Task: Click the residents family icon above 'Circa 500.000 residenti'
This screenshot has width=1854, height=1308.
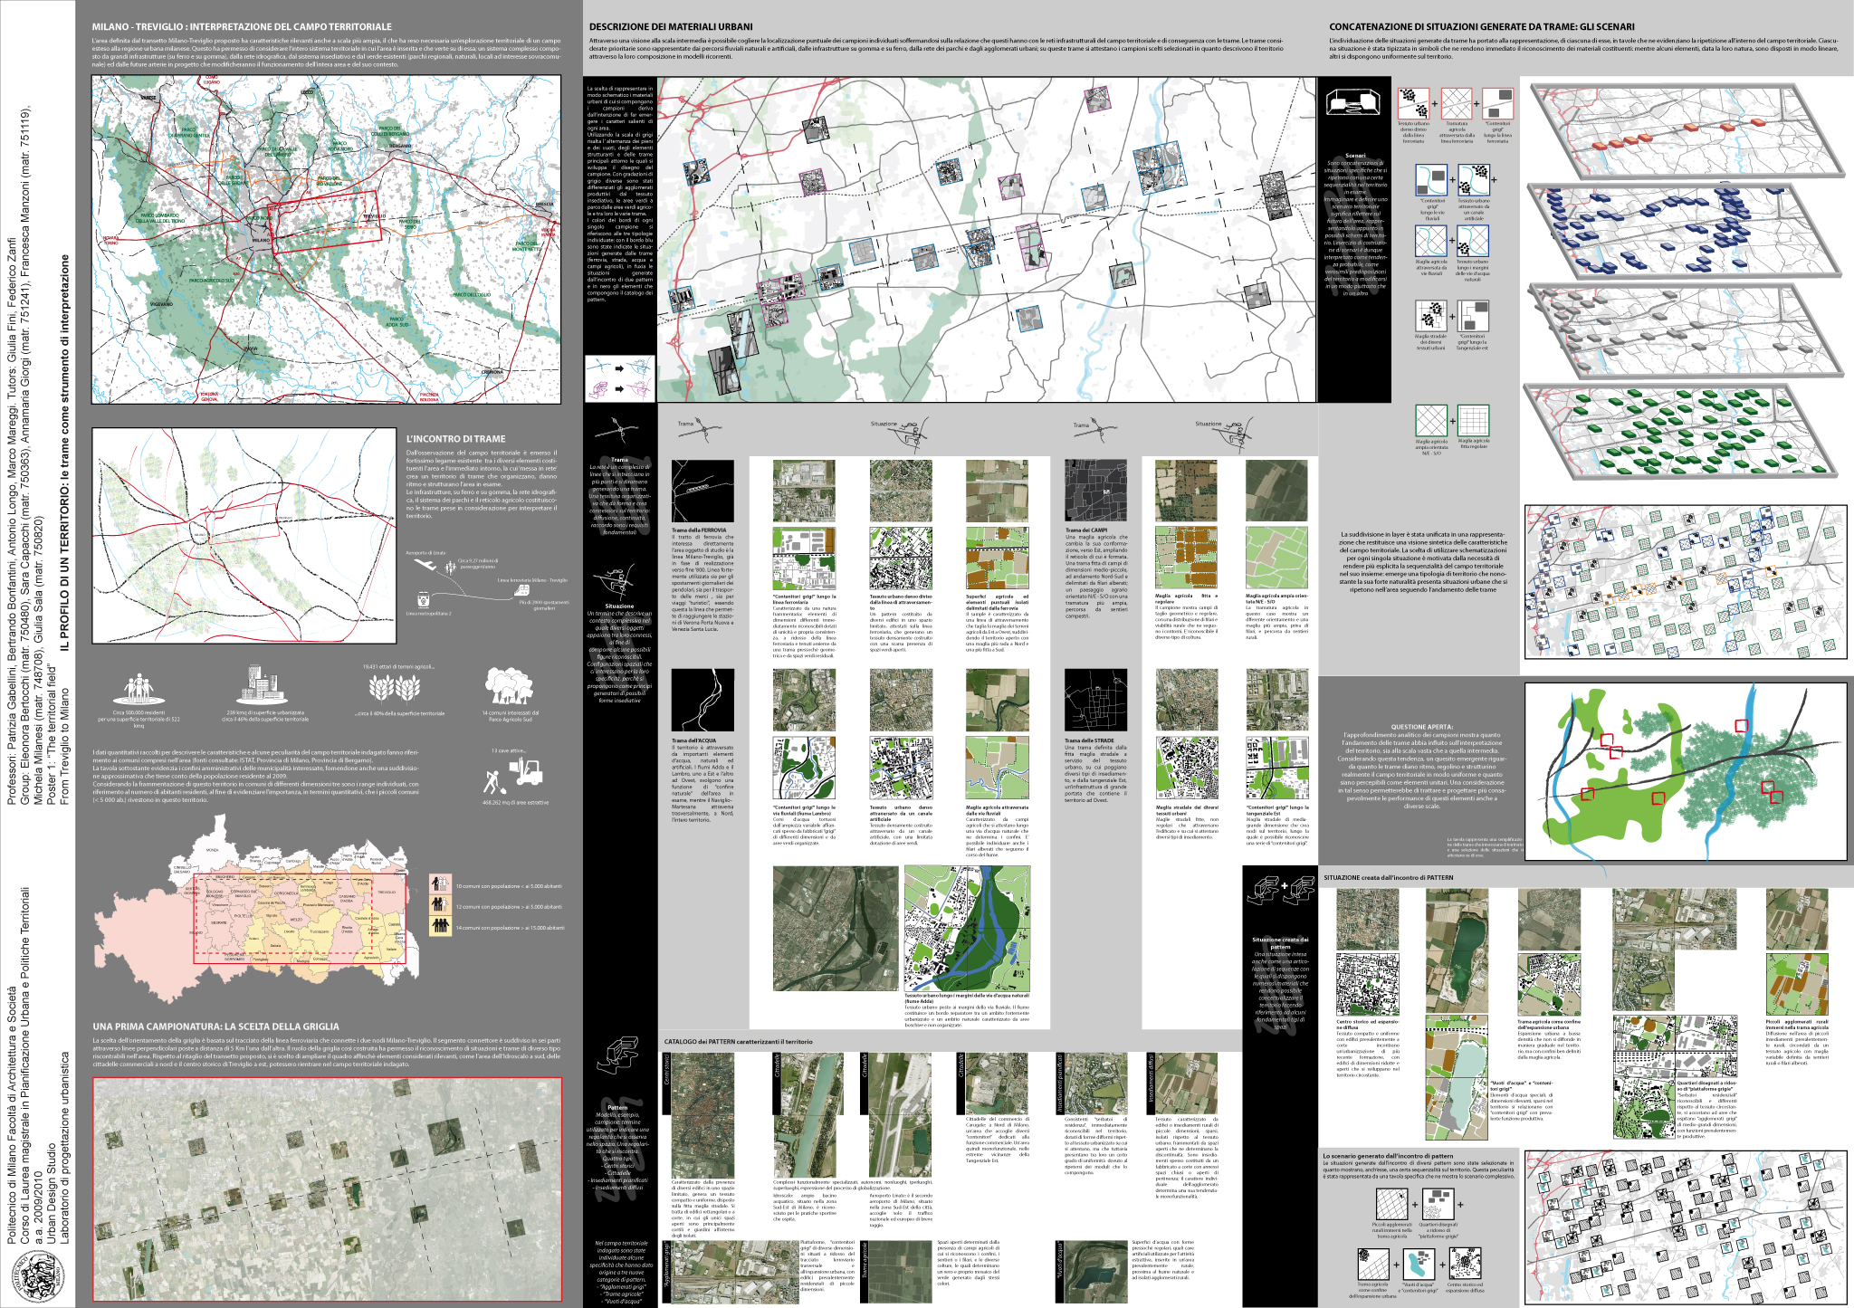Action: (x=139, y=689)
